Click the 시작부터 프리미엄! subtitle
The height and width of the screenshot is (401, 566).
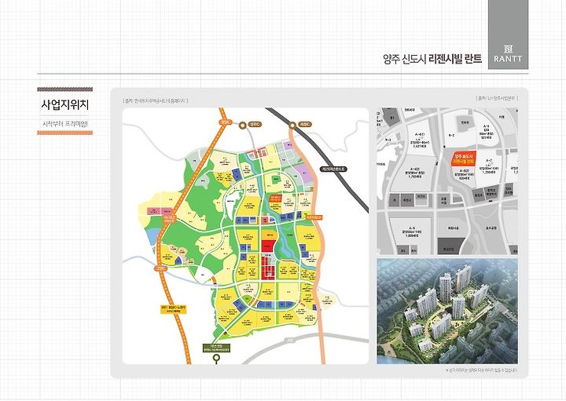[x=65, y=123]
